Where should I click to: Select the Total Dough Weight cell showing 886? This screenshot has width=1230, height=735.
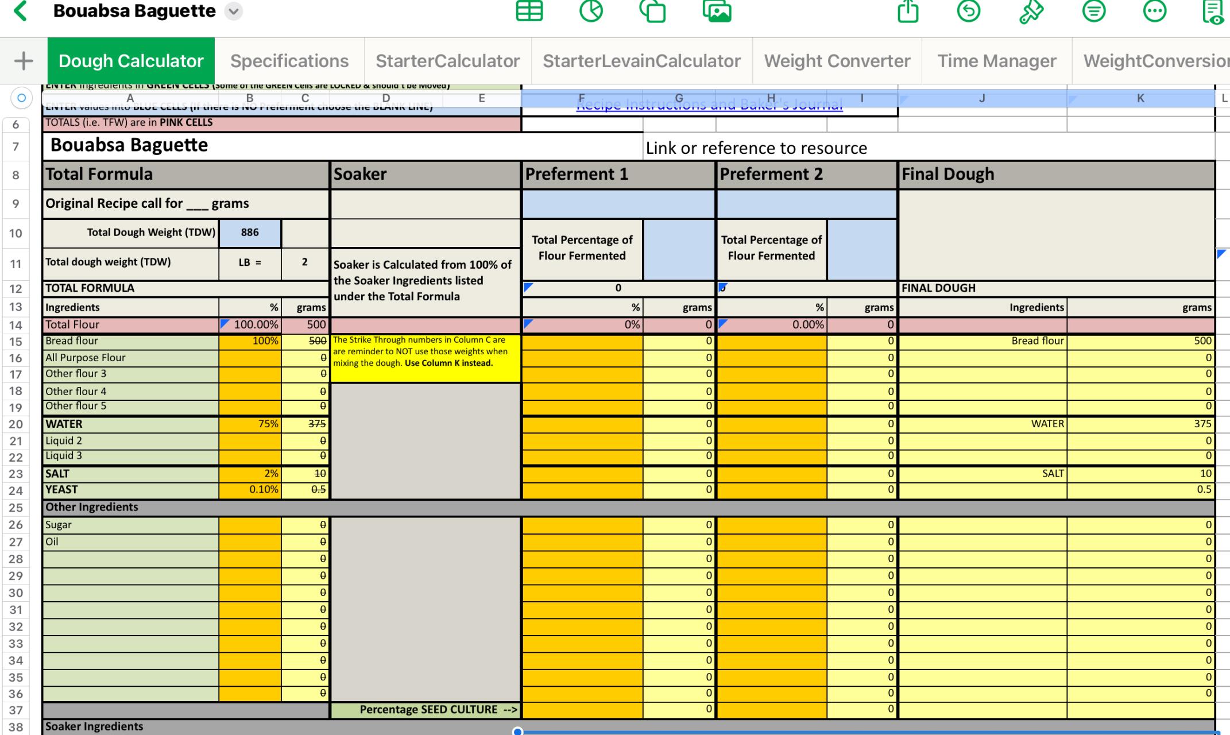(x=250, y=233)
